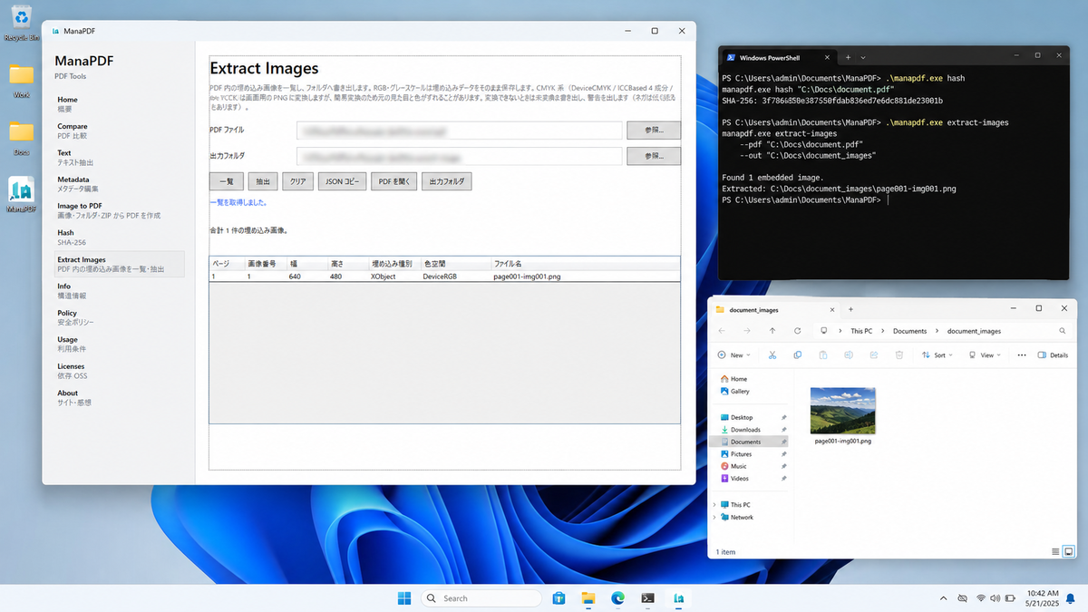Viewport: 1088px width, 612px height.
Task: Click the Cut scissors icon in Explorer toolbar
Action: (x=772, y=355)
